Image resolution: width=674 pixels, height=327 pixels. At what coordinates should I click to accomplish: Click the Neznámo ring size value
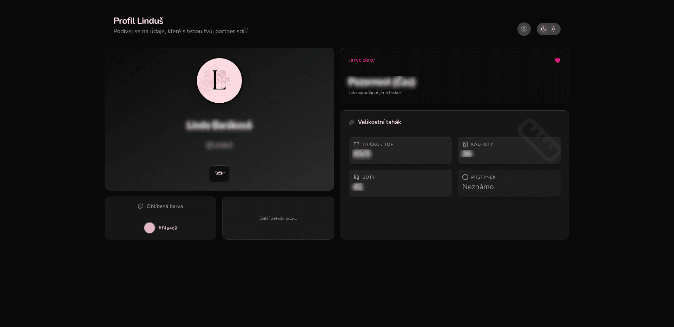[x=478, y=187]
